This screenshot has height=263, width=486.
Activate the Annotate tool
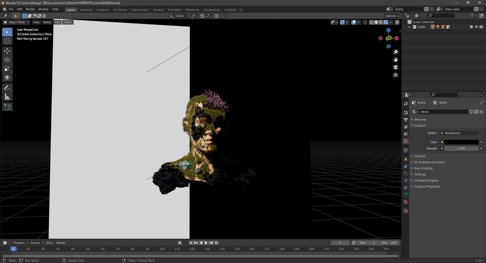click(7, 88)
